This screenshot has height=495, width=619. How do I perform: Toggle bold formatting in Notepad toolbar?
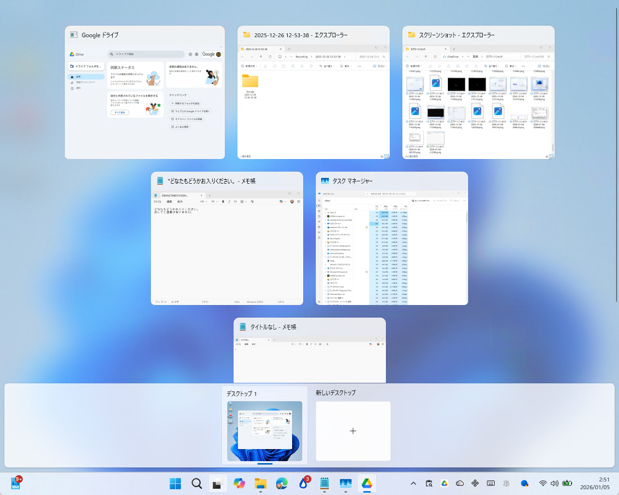point(223,202)
